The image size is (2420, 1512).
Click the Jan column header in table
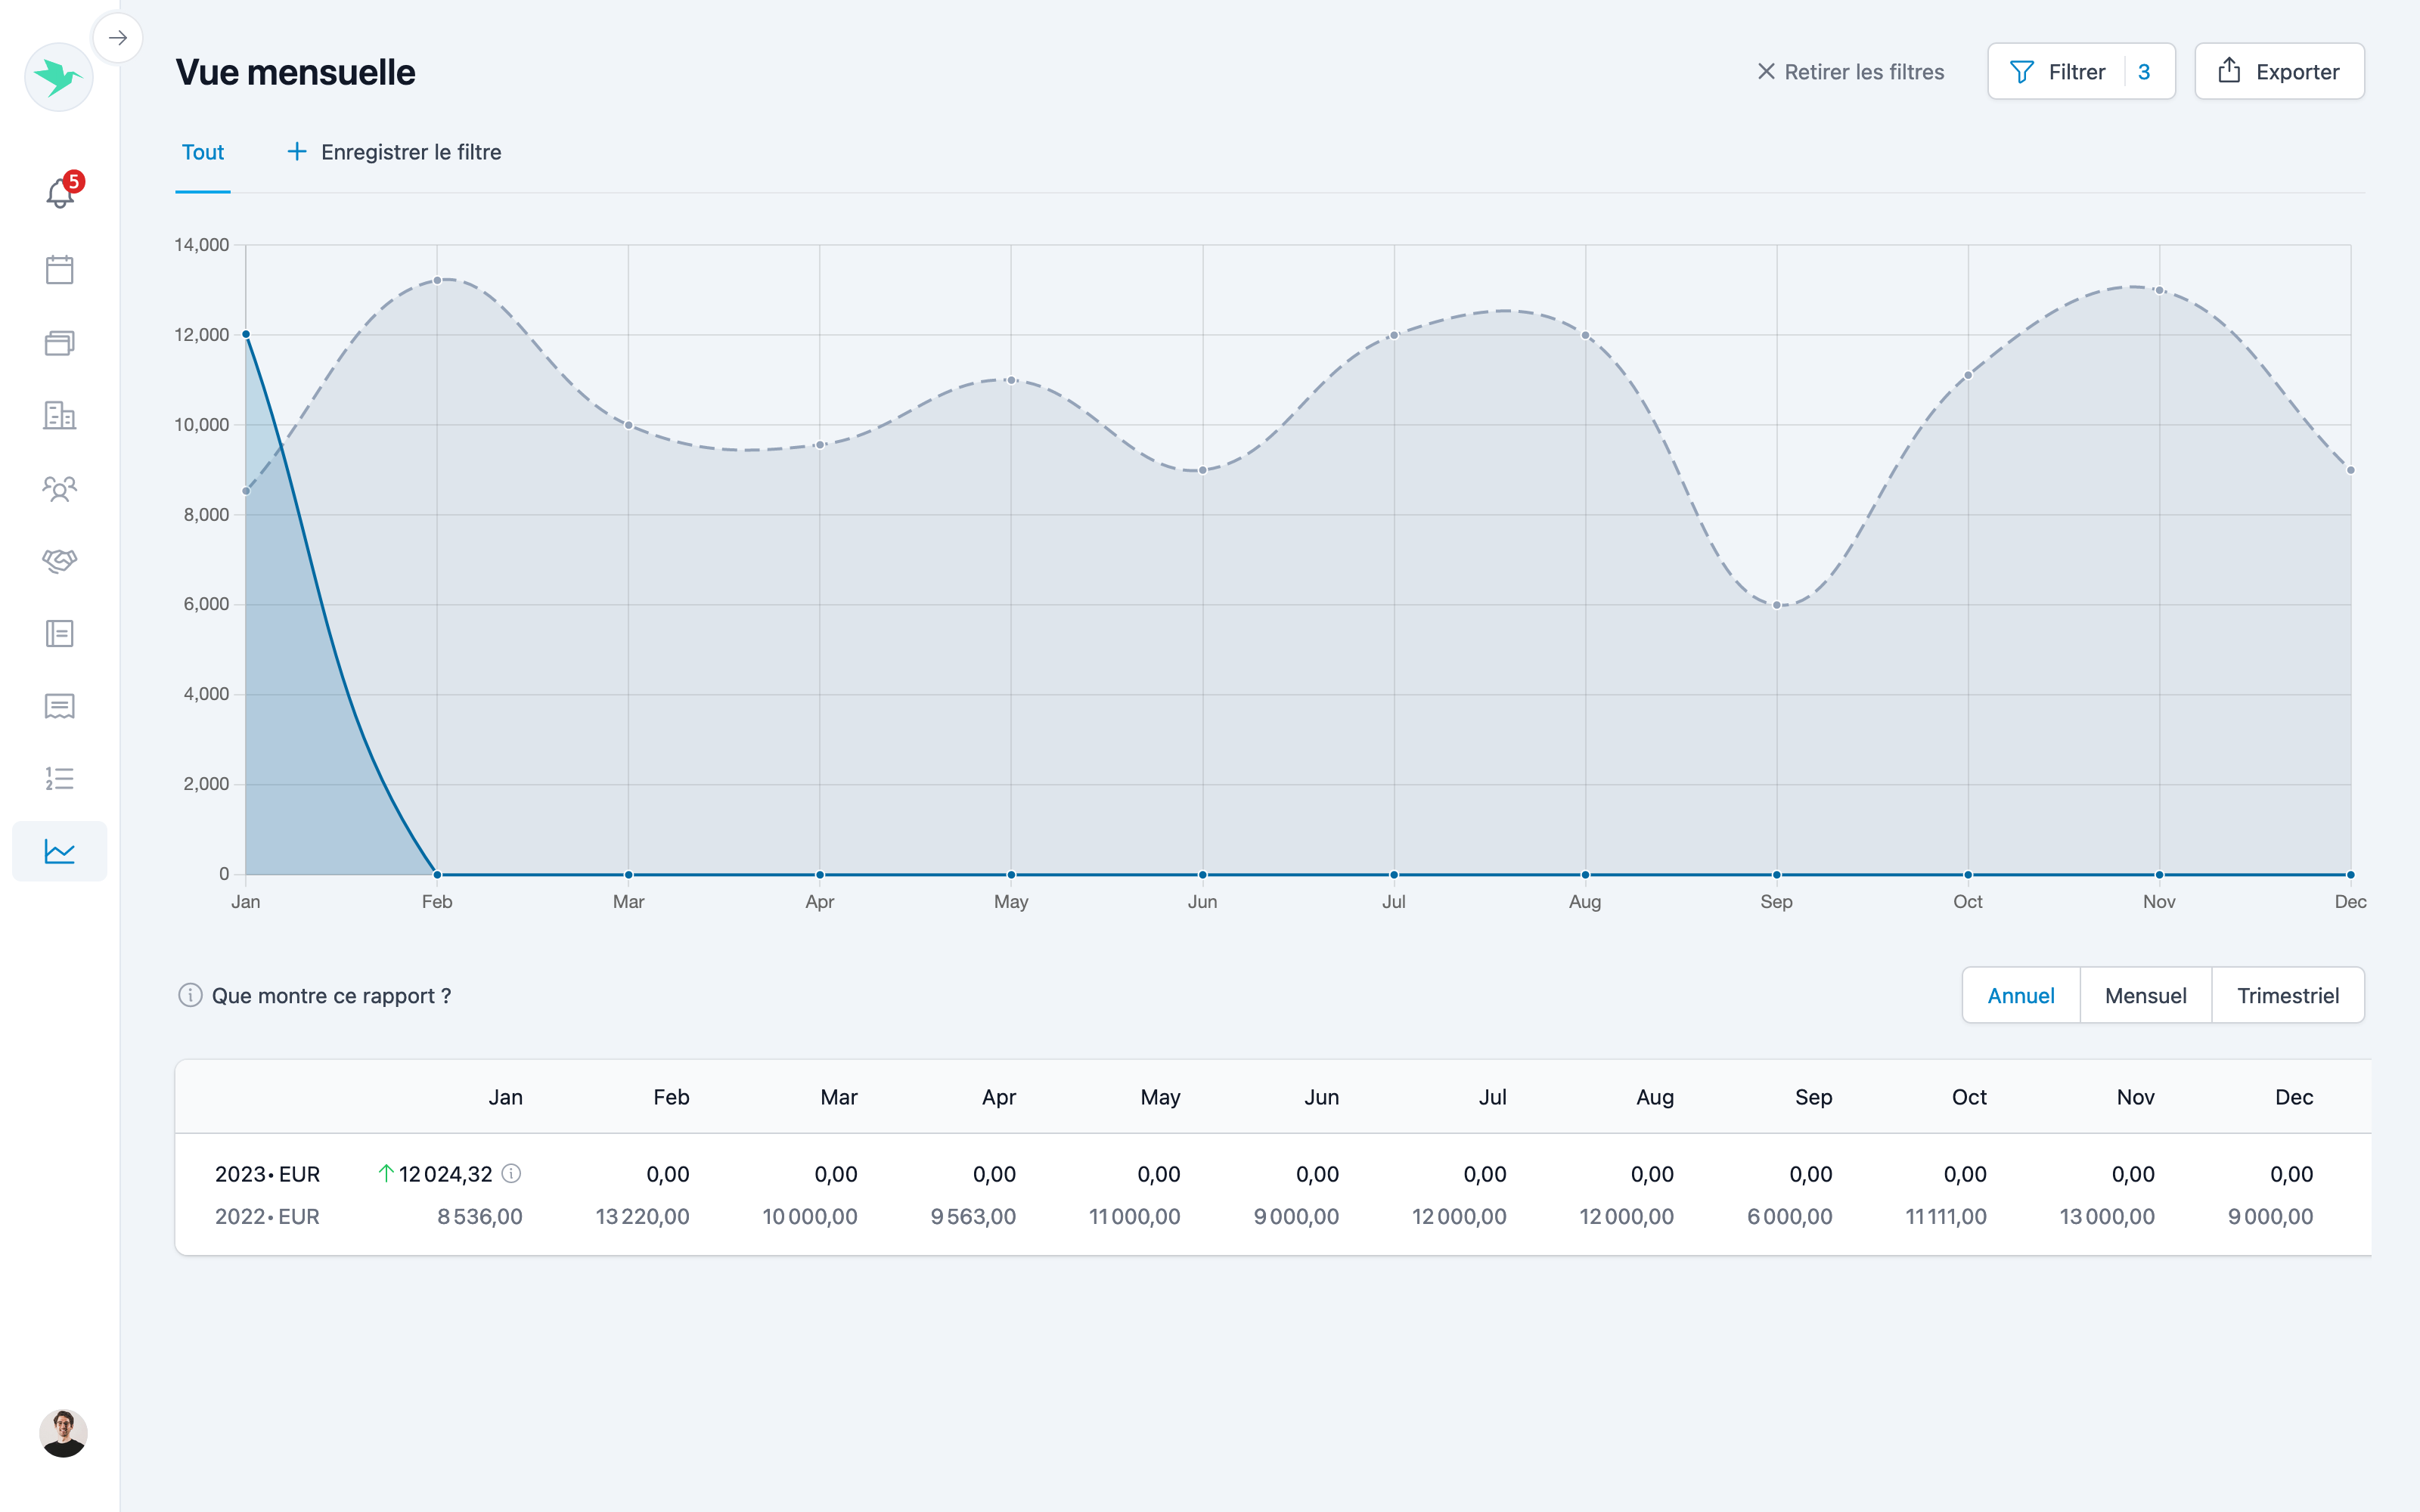pos(505,1097)
